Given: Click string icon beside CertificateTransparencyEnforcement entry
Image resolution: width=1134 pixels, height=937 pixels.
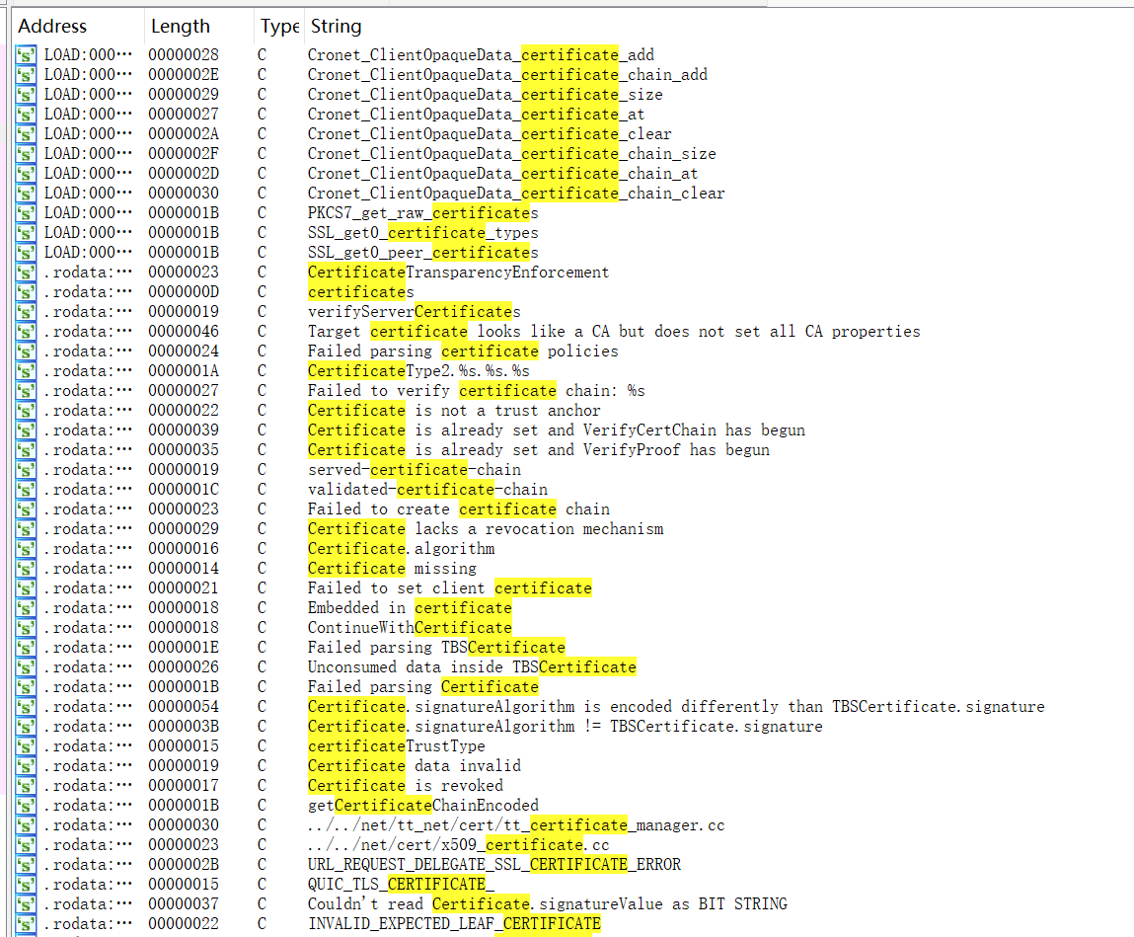Looking at the screenshot, I should [27, 273].
